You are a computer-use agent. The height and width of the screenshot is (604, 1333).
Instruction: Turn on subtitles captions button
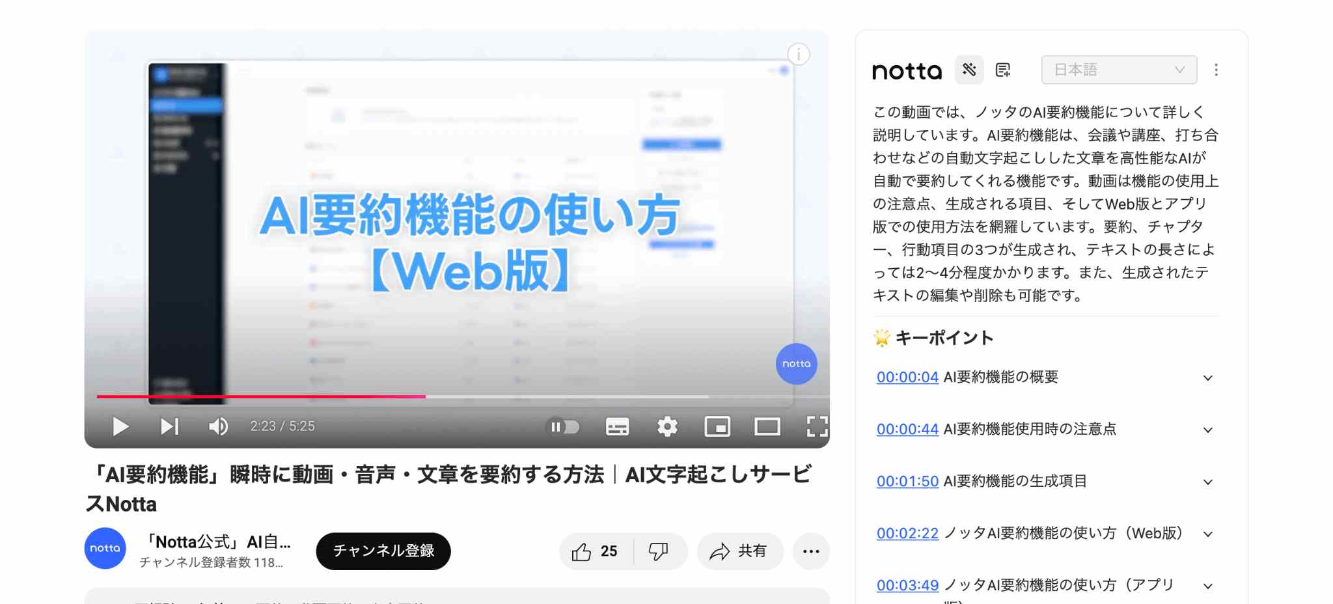point(617,427)
